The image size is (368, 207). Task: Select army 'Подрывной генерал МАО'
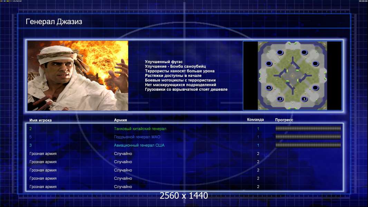click(x=137, y=137)
